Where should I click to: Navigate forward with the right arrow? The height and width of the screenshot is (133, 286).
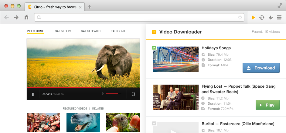tap(16, 17)
